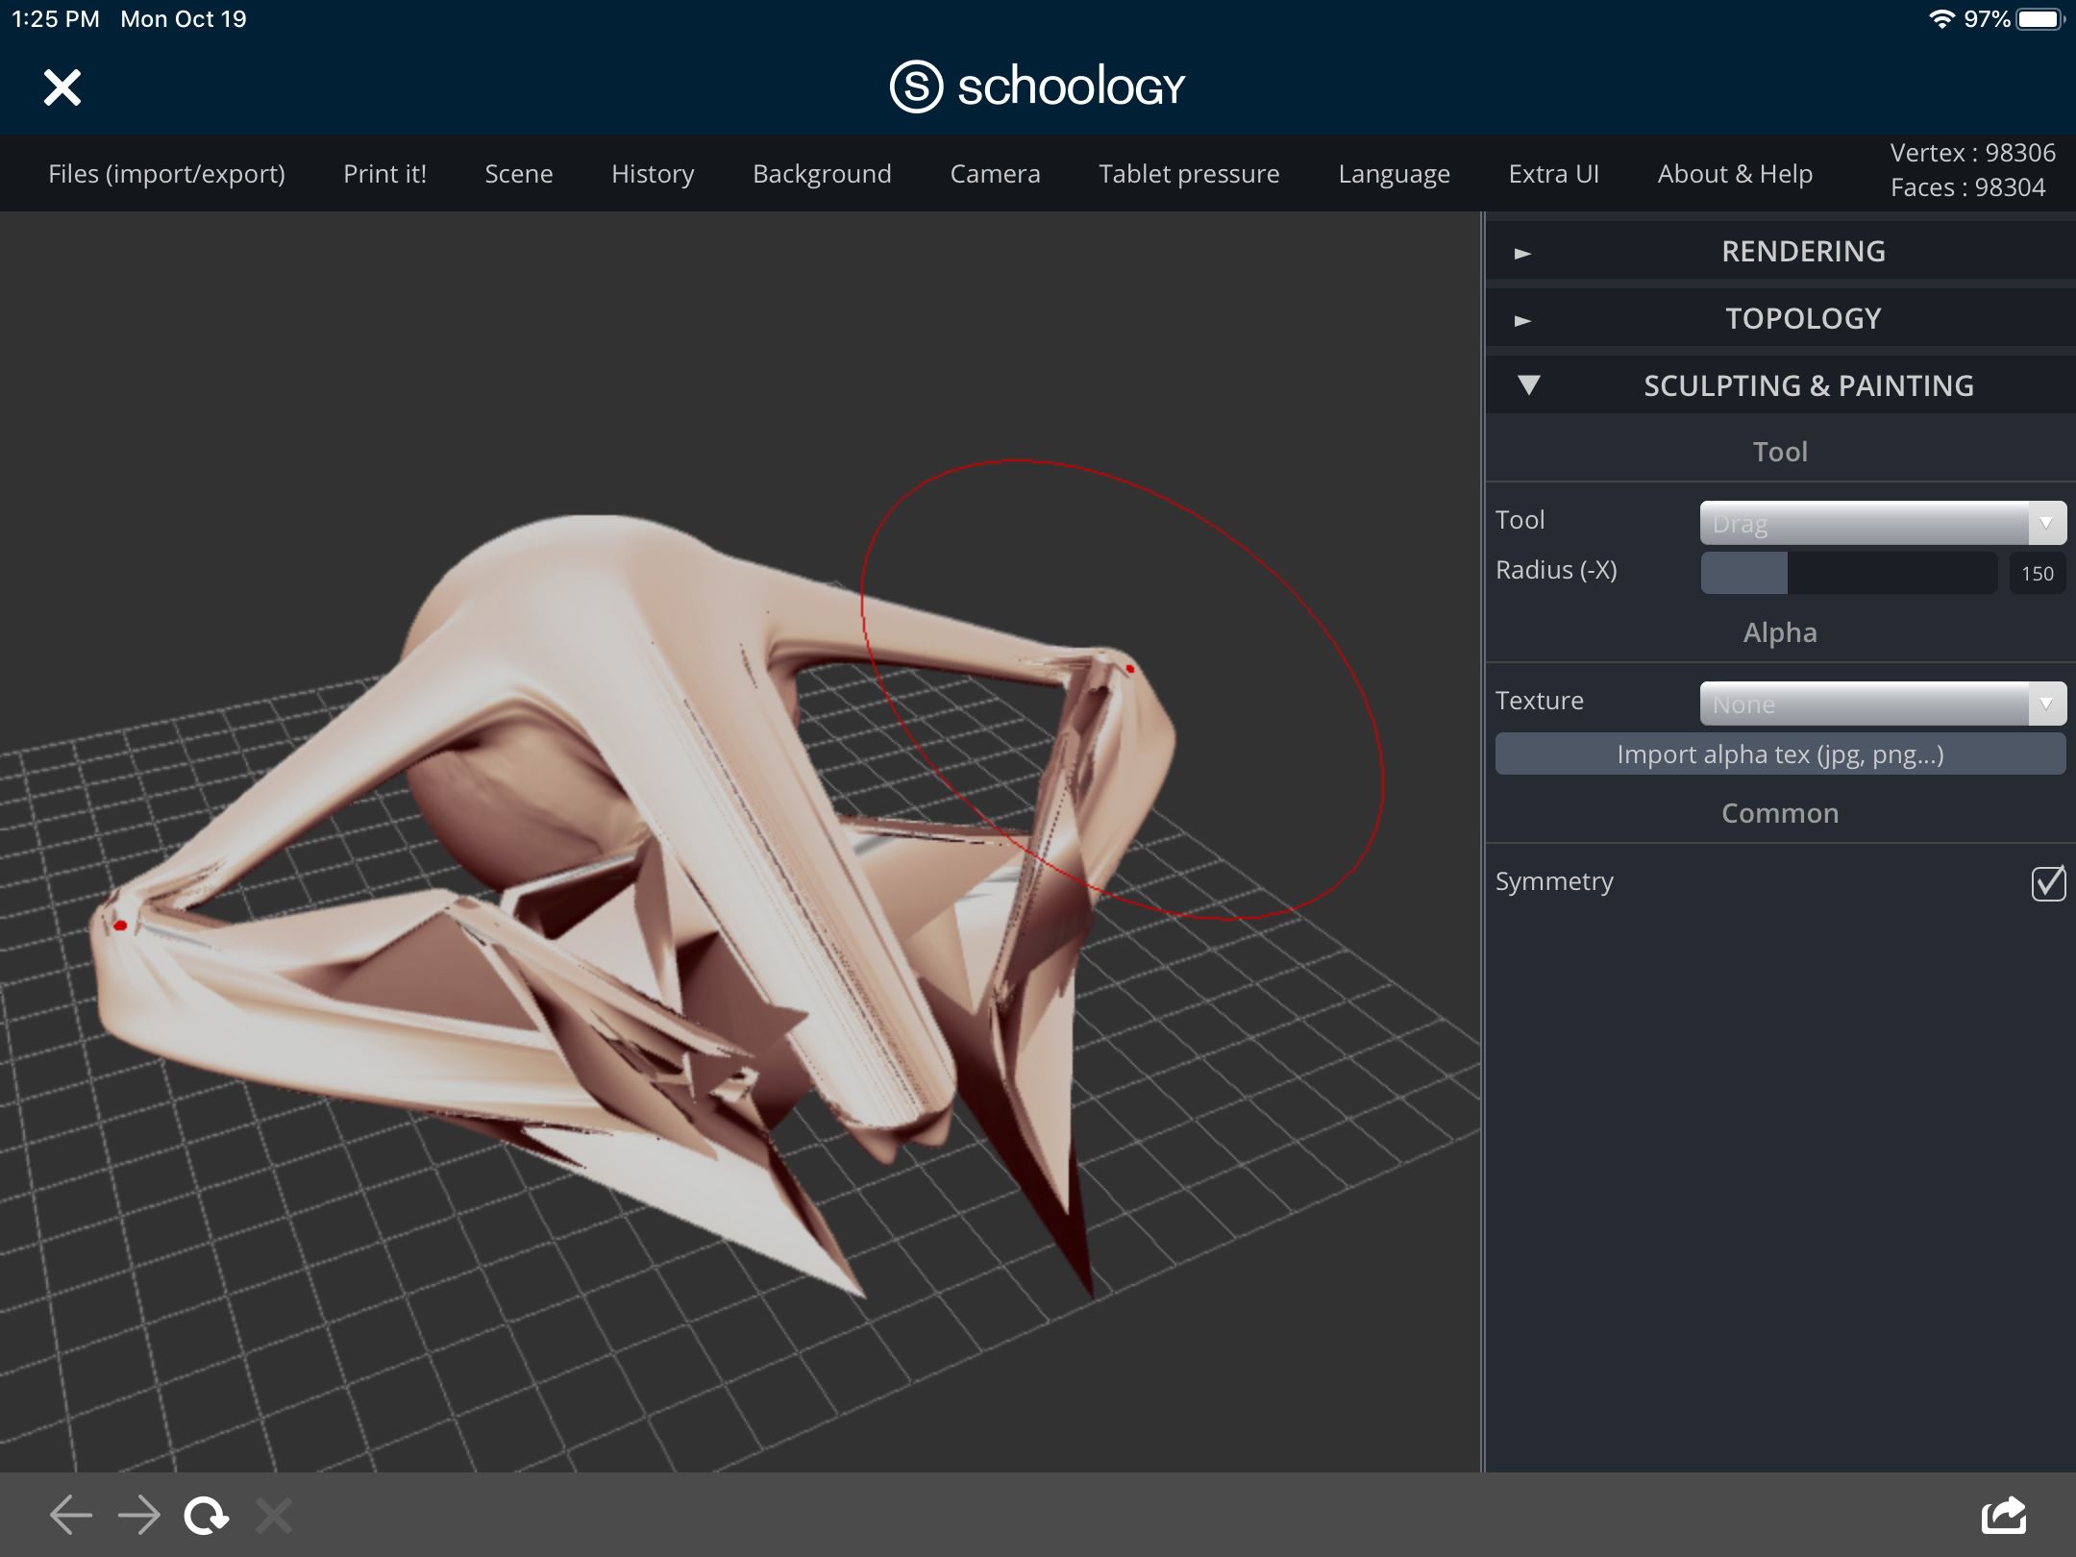Open the Camera menu
Image resolution: width=2076 pixels, height=1557 pixels.
tap(995, 174)
